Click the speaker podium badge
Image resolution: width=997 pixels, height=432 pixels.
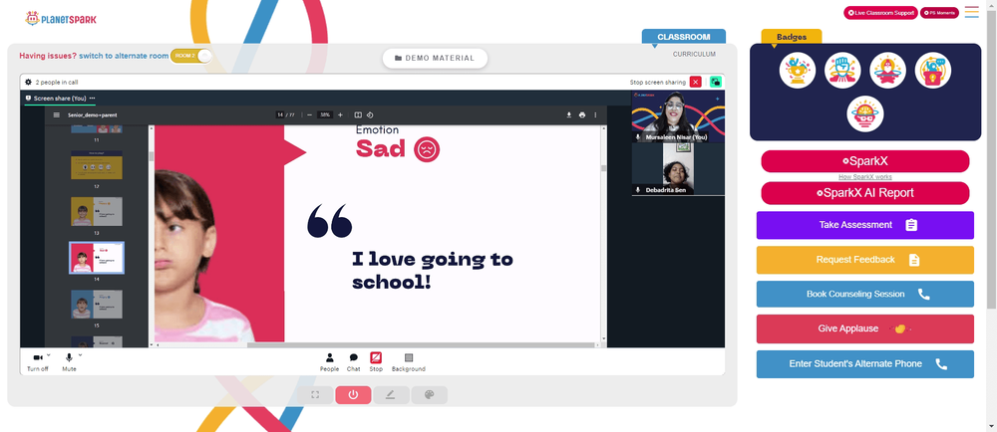[933, 70]
